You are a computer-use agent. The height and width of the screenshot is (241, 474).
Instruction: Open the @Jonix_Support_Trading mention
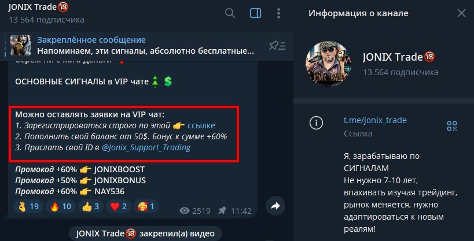146,147
